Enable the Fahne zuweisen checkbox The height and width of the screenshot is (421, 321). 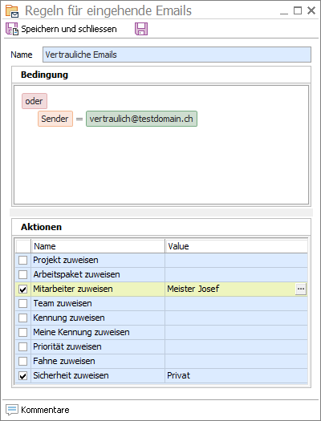click(x=22, y=361)
